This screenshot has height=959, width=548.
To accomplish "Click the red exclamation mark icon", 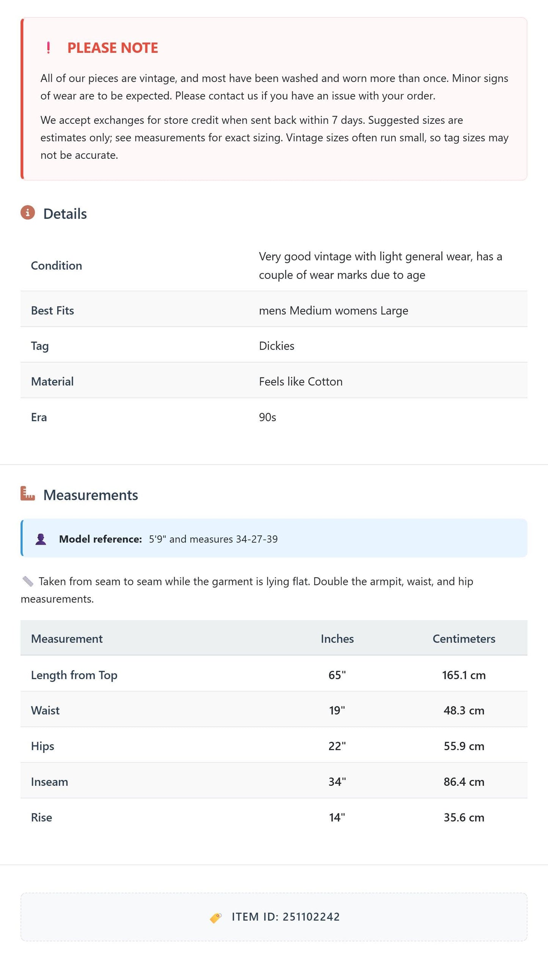I will pyautogui.click(x=48, y=48).
